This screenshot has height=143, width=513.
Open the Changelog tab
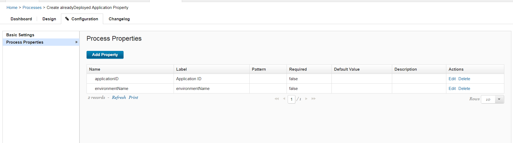pos(119,19)
